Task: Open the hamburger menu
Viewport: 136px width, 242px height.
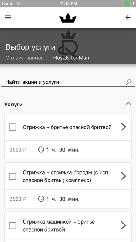Action: (8, 17)
